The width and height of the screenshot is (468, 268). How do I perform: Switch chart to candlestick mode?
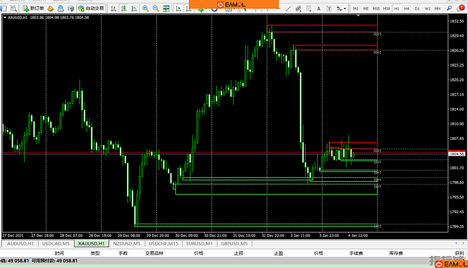[124, 8]
